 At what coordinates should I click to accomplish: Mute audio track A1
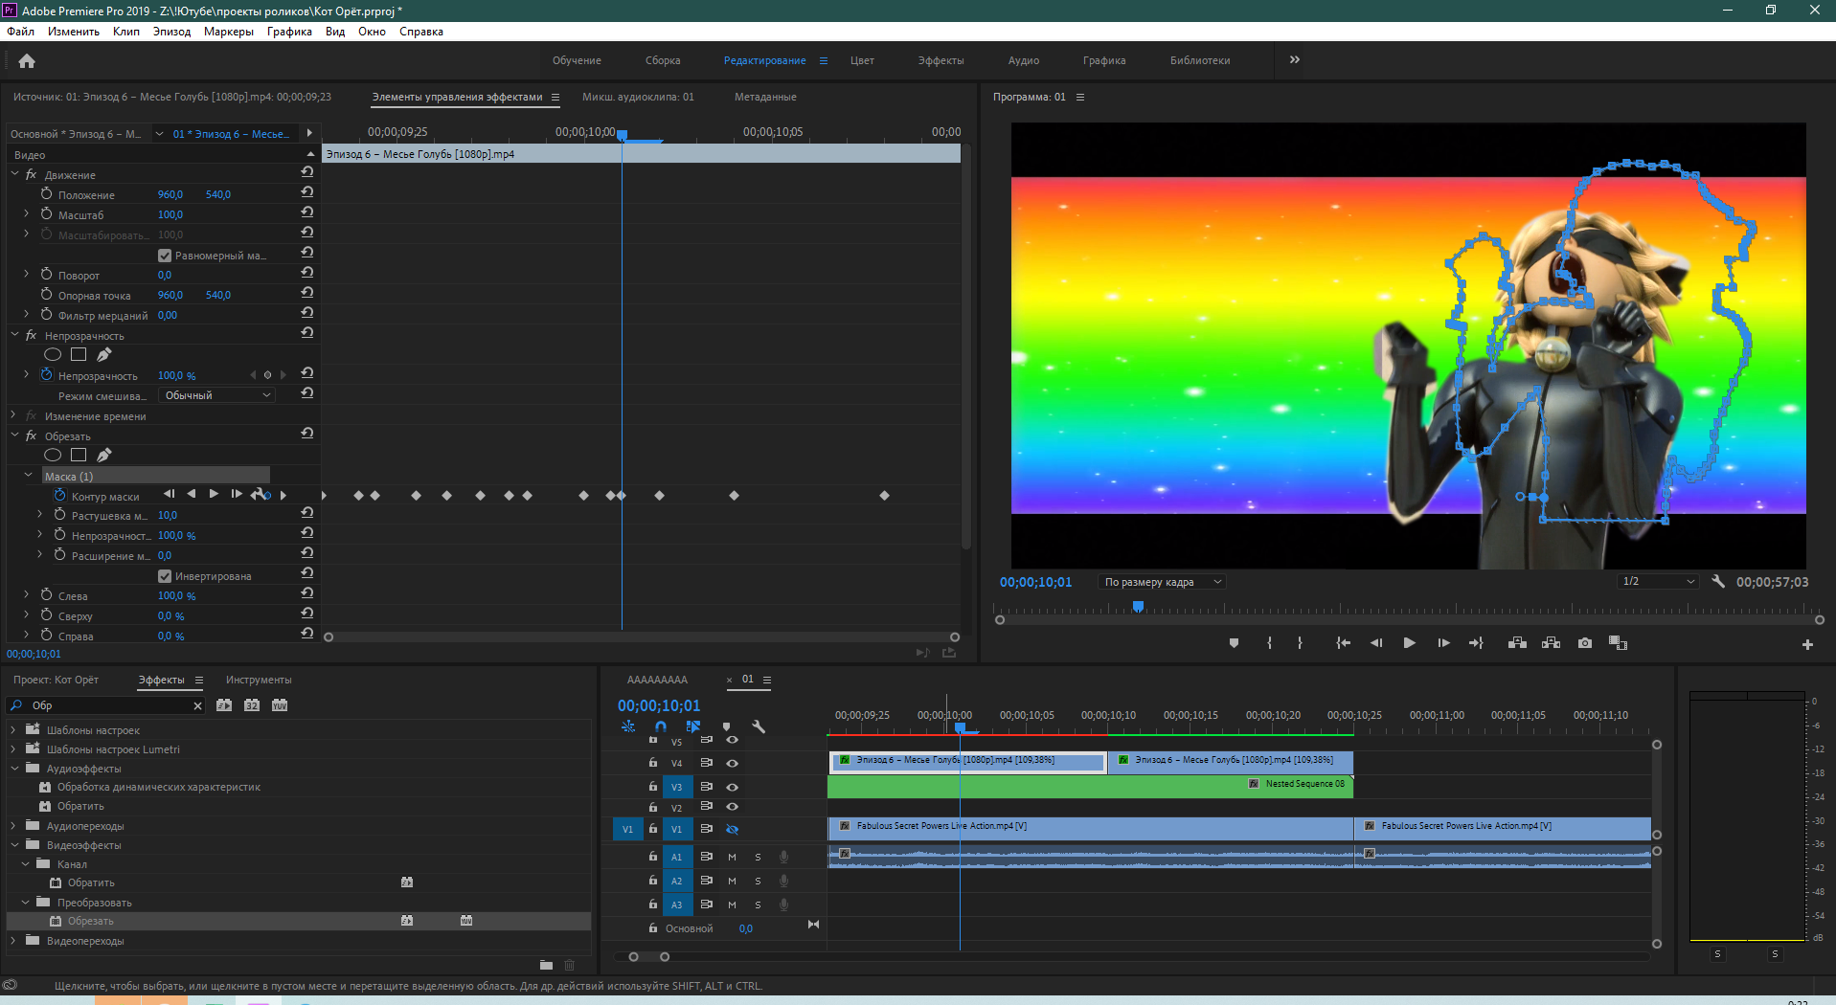click(x=732, y=857)
